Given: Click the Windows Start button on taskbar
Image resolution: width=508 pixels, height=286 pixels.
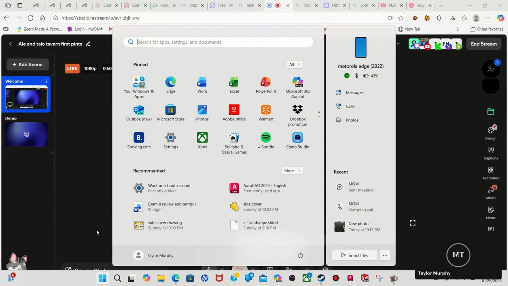Looking at the screenshot, I should click(102, 278).
